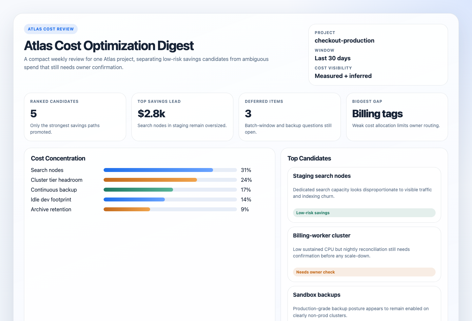Click the 9% value

(245, 209)
